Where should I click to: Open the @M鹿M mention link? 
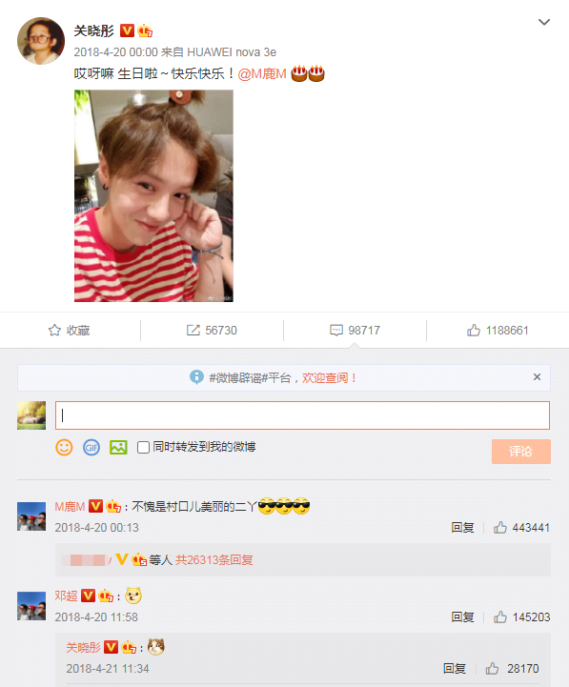262,74
